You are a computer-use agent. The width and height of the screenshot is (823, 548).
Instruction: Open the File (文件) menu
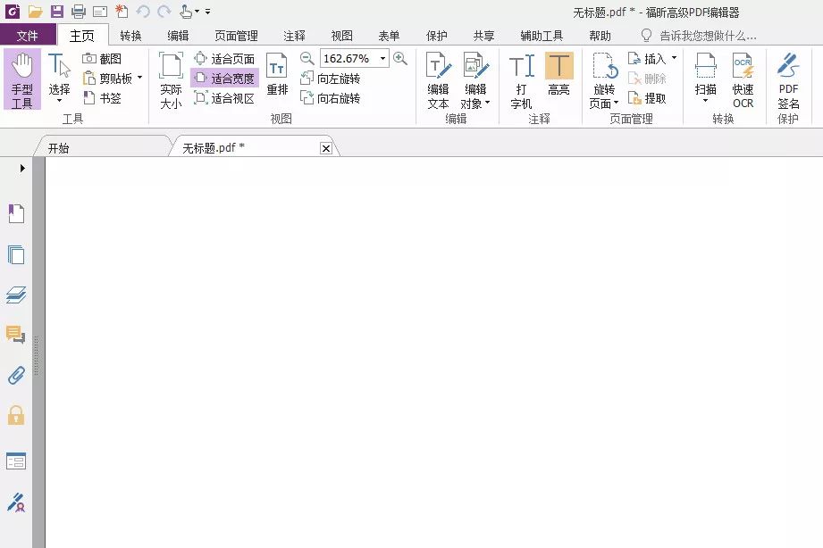(x=28, y=36)
